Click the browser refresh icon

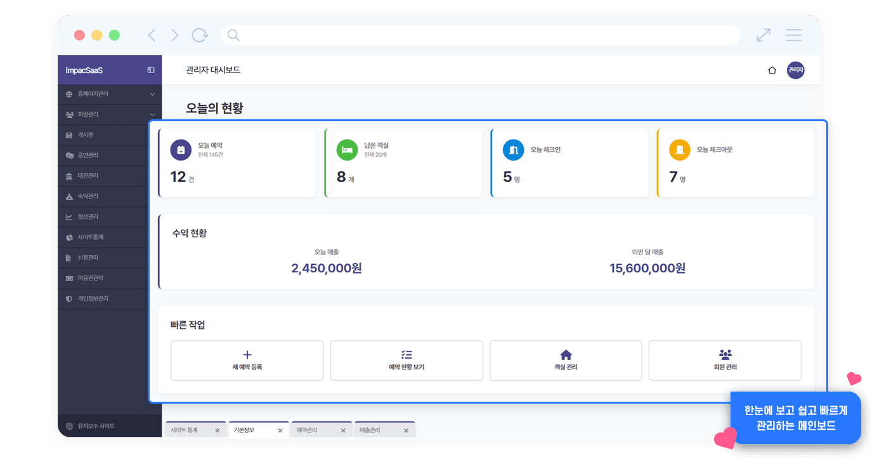200,35
